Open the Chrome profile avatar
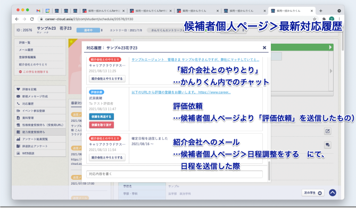 (x=332, y=19)
